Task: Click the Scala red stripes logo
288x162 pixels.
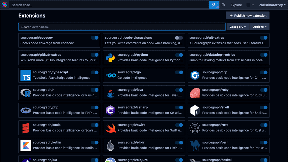Action: pos(26,128)
